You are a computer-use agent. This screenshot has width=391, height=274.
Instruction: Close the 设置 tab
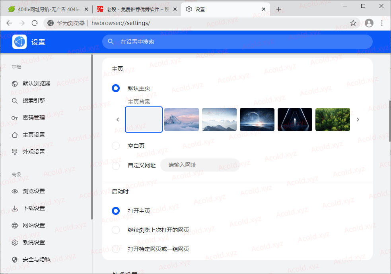264,9
